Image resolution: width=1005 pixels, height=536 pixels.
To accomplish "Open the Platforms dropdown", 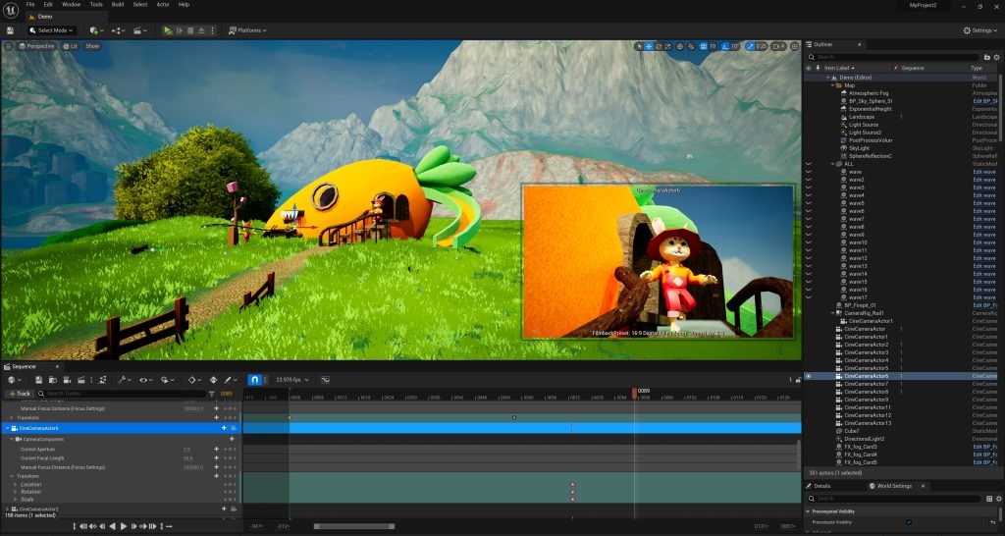I will [248, 30].
